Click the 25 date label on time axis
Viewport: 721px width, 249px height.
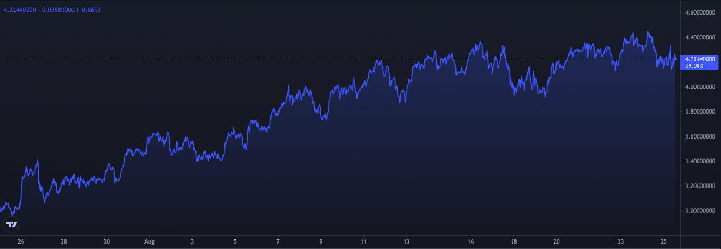[664, 241]
